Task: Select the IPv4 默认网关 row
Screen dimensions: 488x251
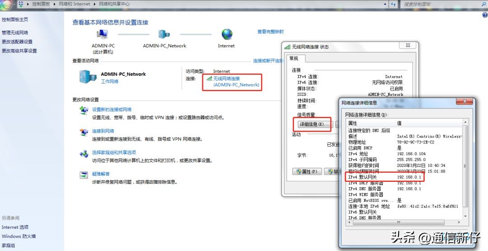Action: click(x=404, y=177)
